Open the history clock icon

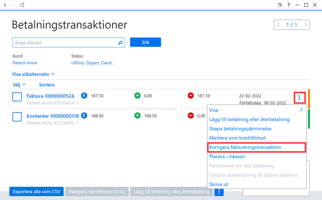[280, 5]
